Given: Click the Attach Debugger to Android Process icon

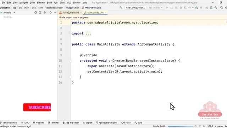Looking at the screenshot, I should coord(196,7).
